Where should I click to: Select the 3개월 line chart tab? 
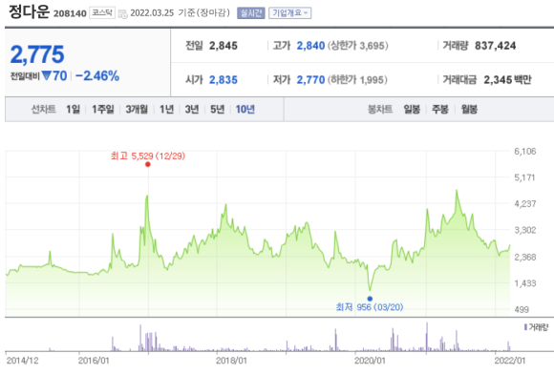click(x=137, y=110)
